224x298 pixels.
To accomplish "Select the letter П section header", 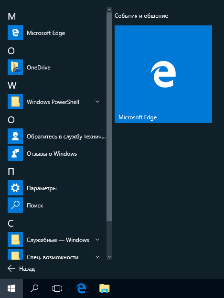I will [x=11, y=172].
